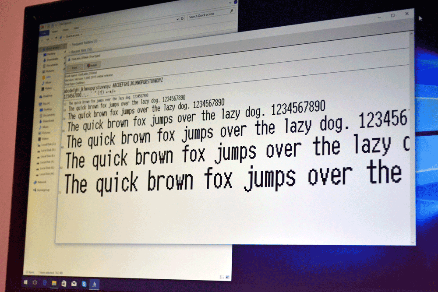Expand the Explorer ribbon chevron
This screenshot has height=292, width=438.
point(230,3)
